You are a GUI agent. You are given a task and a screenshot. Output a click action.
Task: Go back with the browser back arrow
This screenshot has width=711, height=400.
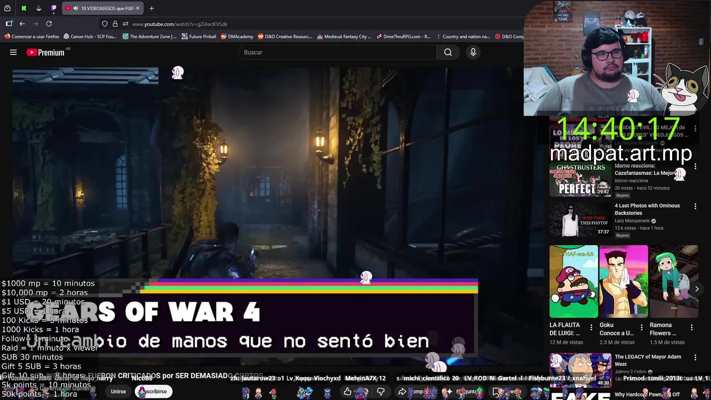(x=22, y=24)
